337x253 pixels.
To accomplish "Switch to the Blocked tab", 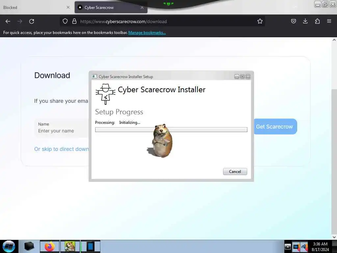I will tap(34, 7).
